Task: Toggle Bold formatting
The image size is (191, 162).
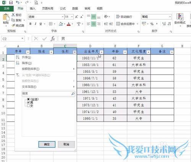Action: (x=31, y=24)
